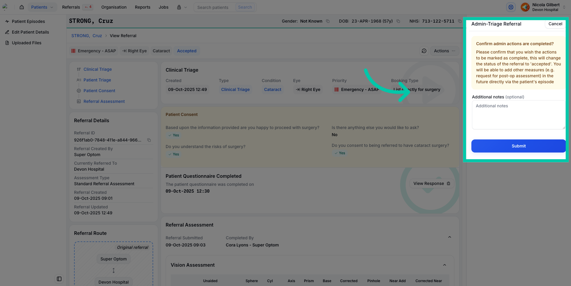Click the Accepted status tag
571x286 pixels.
(187, 51)
